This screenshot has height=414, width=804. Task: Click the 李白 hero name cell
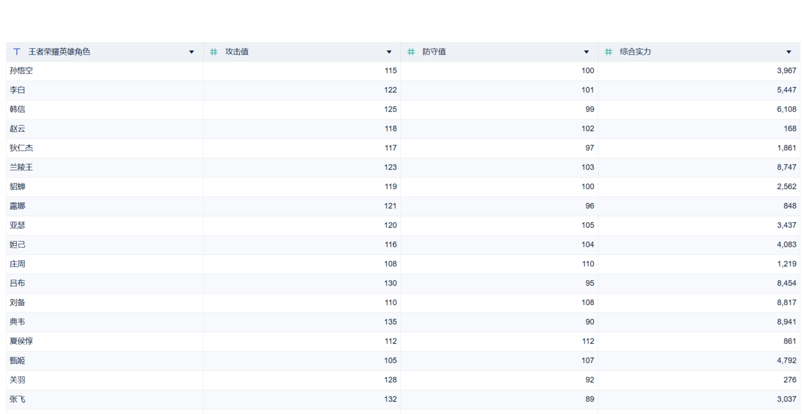tap(105, 90)
